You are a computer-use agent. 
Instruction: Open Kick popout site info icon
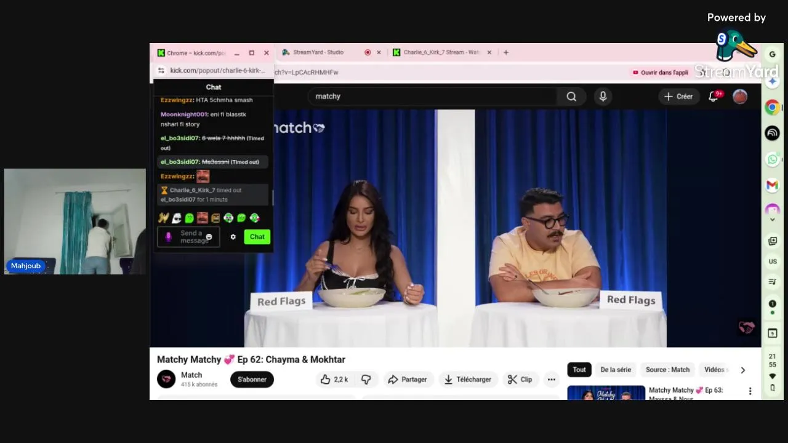pyautogui.click(x=161, y=71)
